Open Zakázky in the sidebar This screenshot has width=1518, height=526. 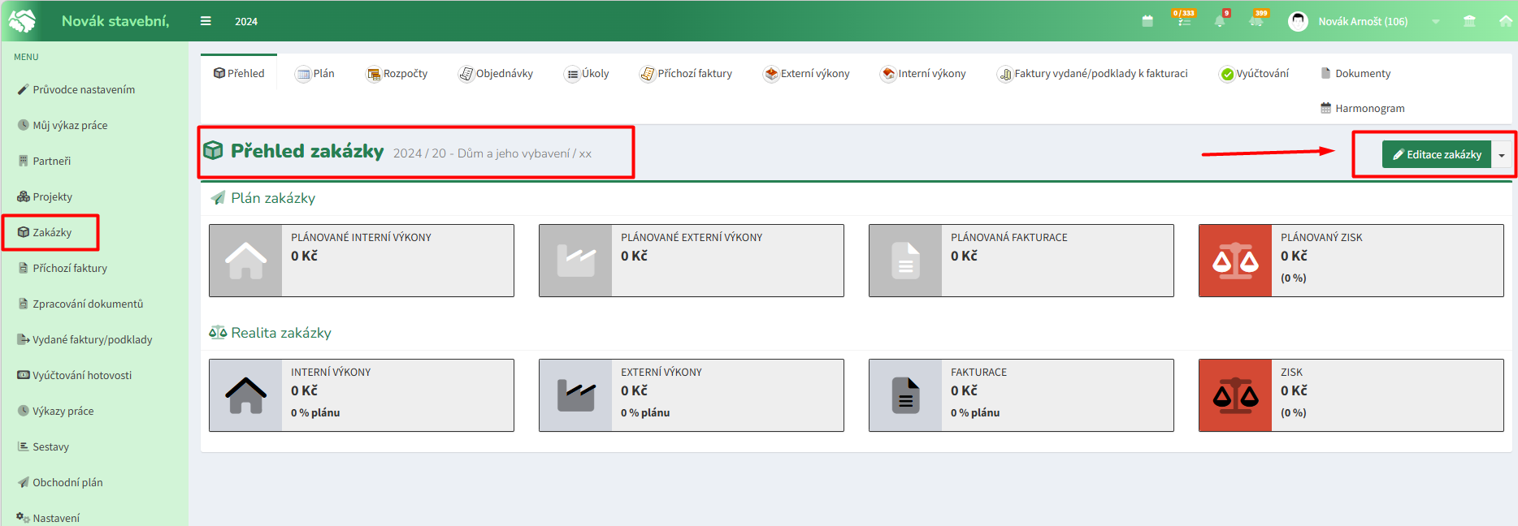(45, 232)
